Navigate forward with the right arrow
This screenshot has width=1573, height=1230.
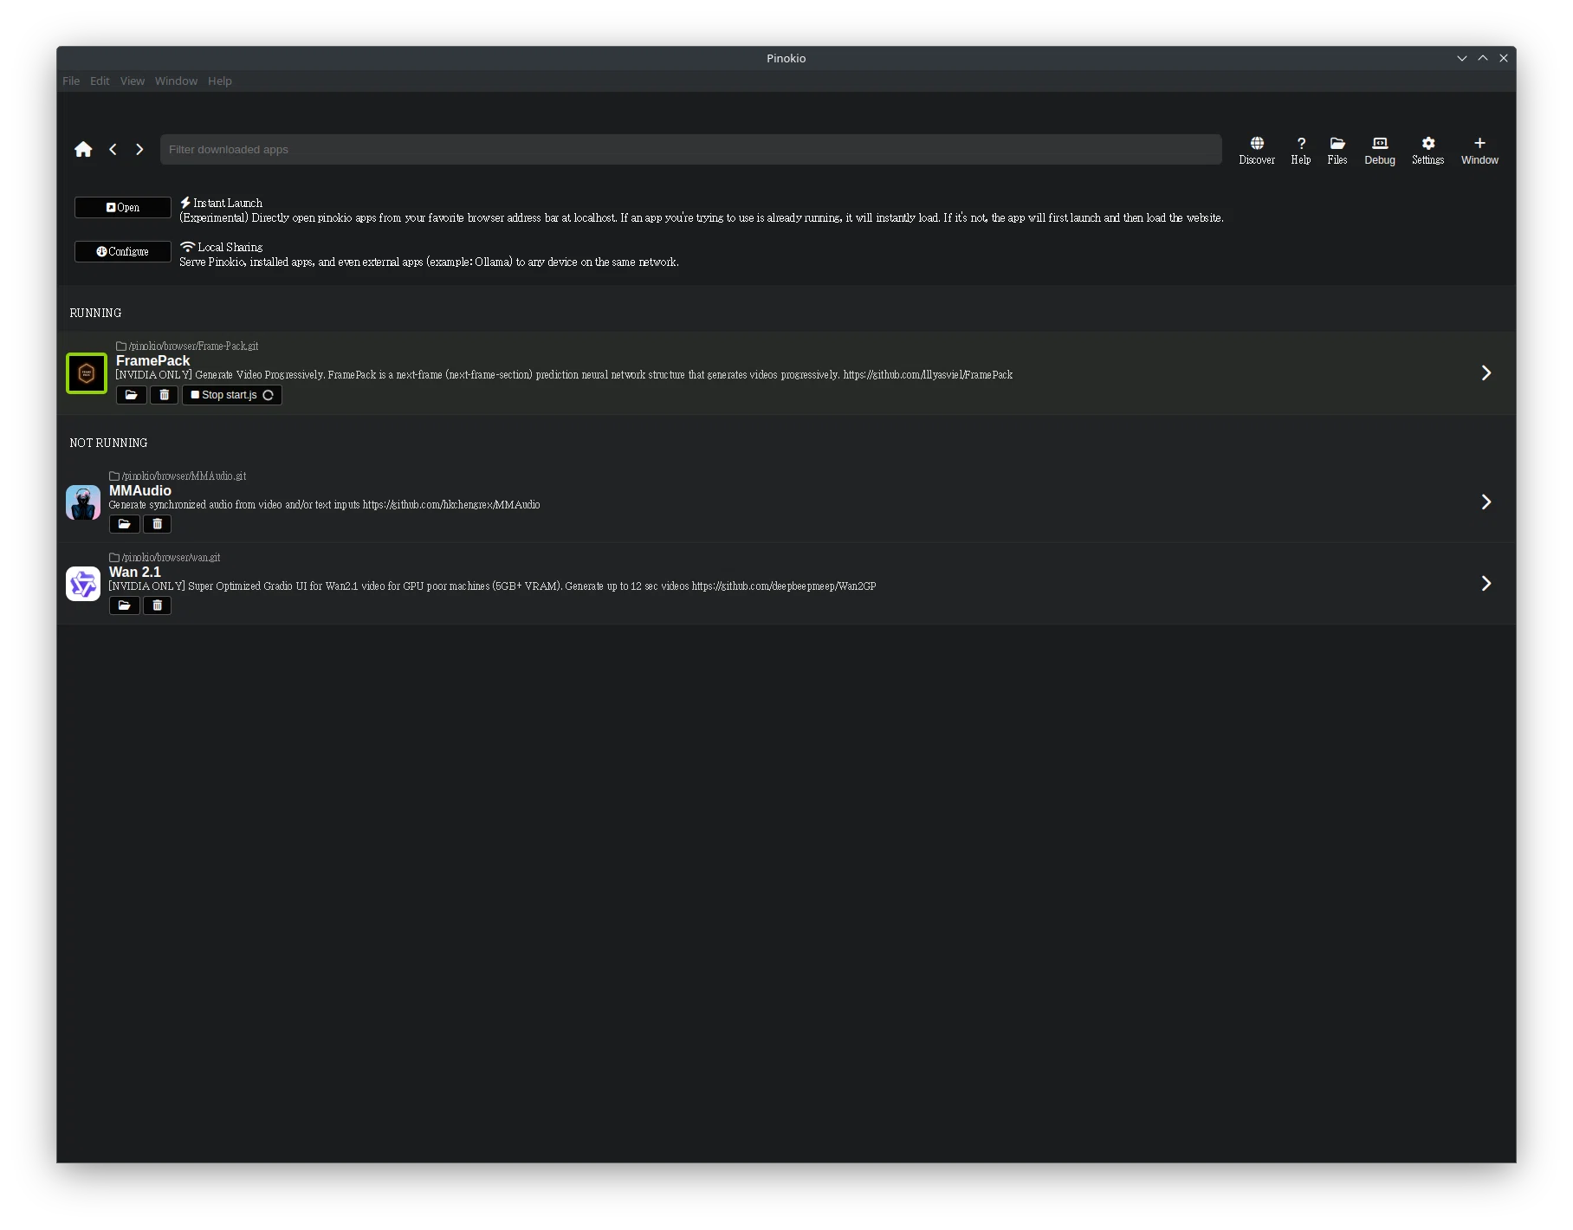pos(139,149)
